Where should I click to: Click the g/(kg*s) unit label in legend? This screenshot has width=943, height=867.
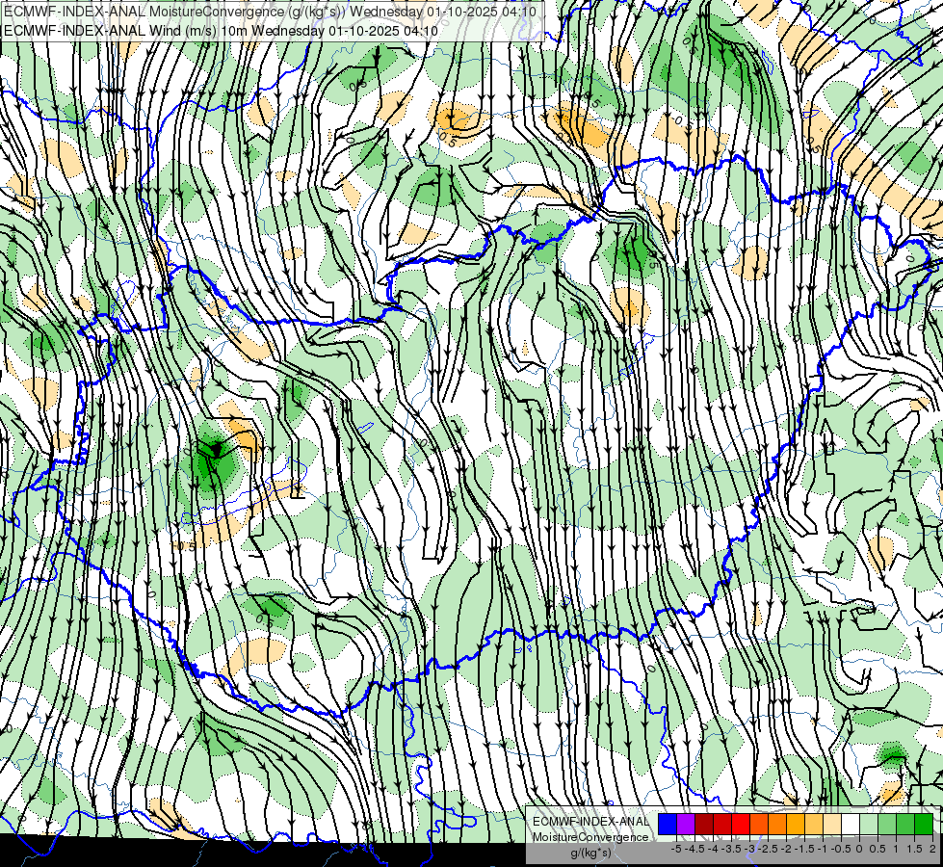(x=590, y=853)
